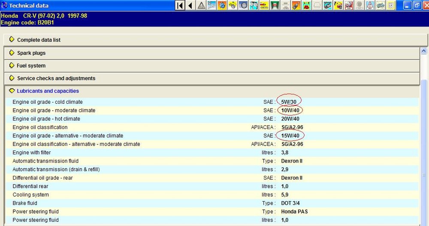Click 'Engine oil grade - hot climate' label
The image size is (429, 226).
(x=46, y=119)
